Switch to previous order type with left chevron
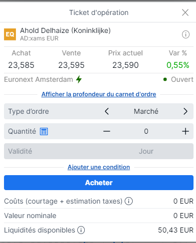This screenshot has height=243, width=196. coord(107,111)
